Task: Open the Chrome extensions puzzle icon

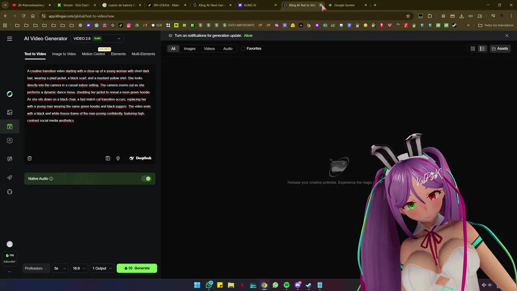Action: click(430, 16)
